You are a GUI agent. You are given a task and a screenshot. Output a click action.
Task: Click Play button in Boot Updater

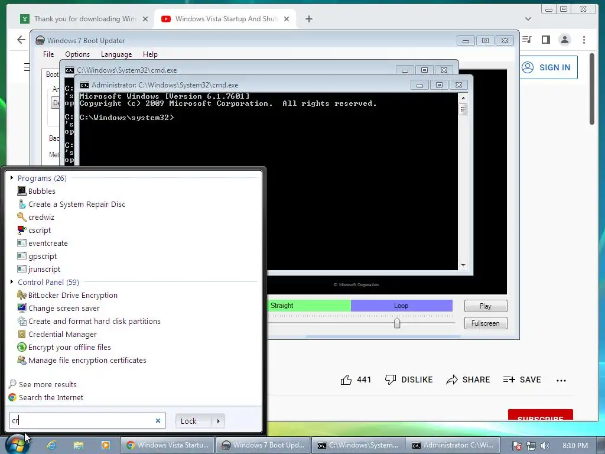pyautogui.click(x=486, y=306)
